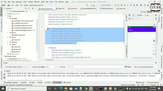Click the Windows taskbar search box

point(26,88)
